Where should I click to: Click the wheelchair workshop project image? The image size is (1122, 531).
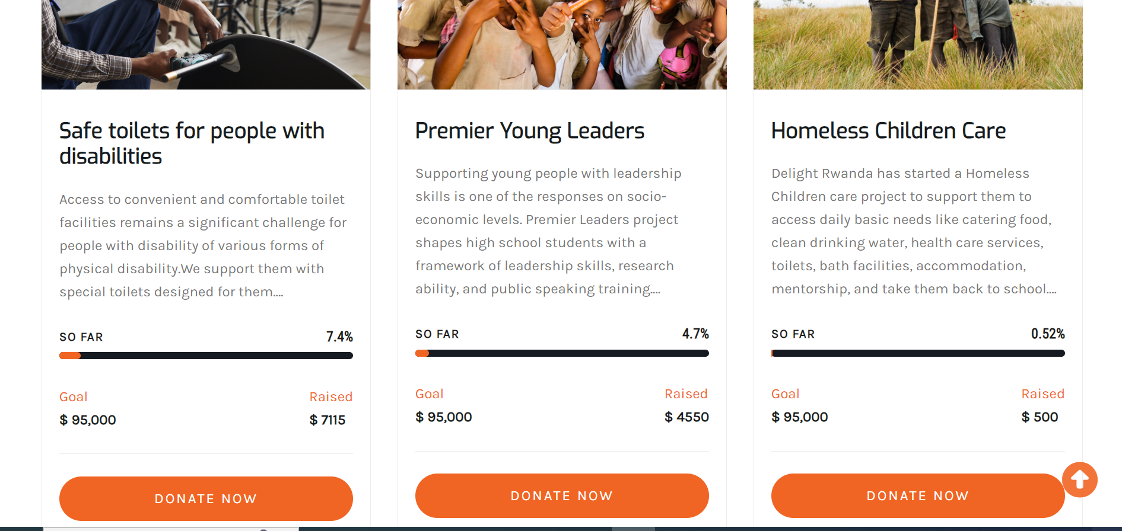206,44
